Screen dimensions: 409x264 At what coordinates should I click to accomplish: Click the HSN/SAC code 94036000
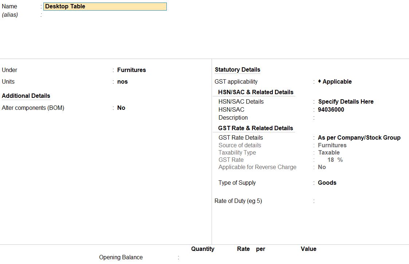[331, 109]
